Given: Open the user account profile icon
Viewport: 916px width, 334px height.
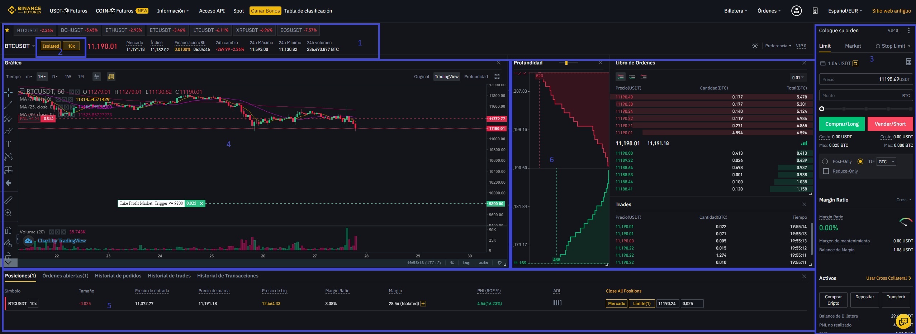Looking at the screenshot, I should pos(796,11).
